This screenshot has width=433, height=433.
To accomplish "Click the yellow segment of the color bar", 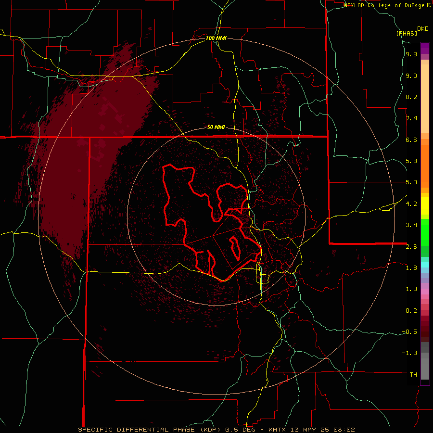I will click(x=425, y=206).
